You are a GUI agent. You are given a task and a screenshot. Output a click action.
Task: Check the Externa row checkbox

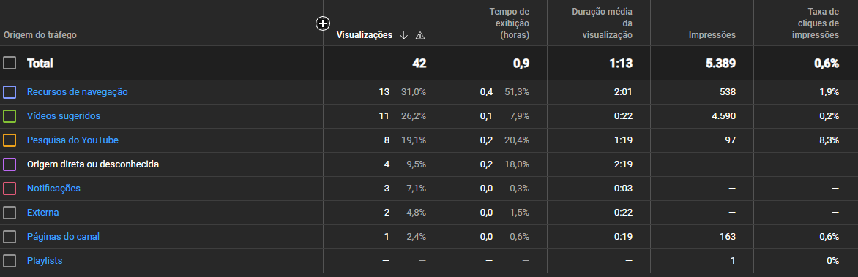point(10,213)
